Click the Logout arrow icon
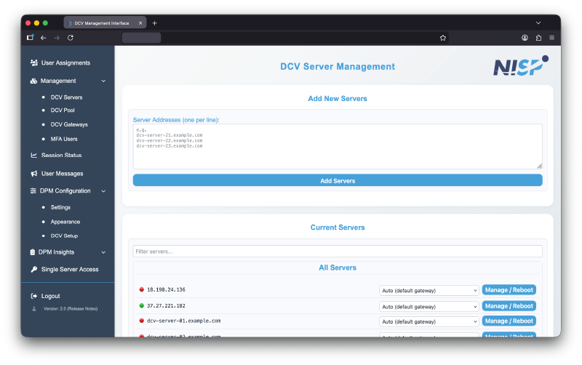The width and height of the screenshot is (582, 365). 34,297
